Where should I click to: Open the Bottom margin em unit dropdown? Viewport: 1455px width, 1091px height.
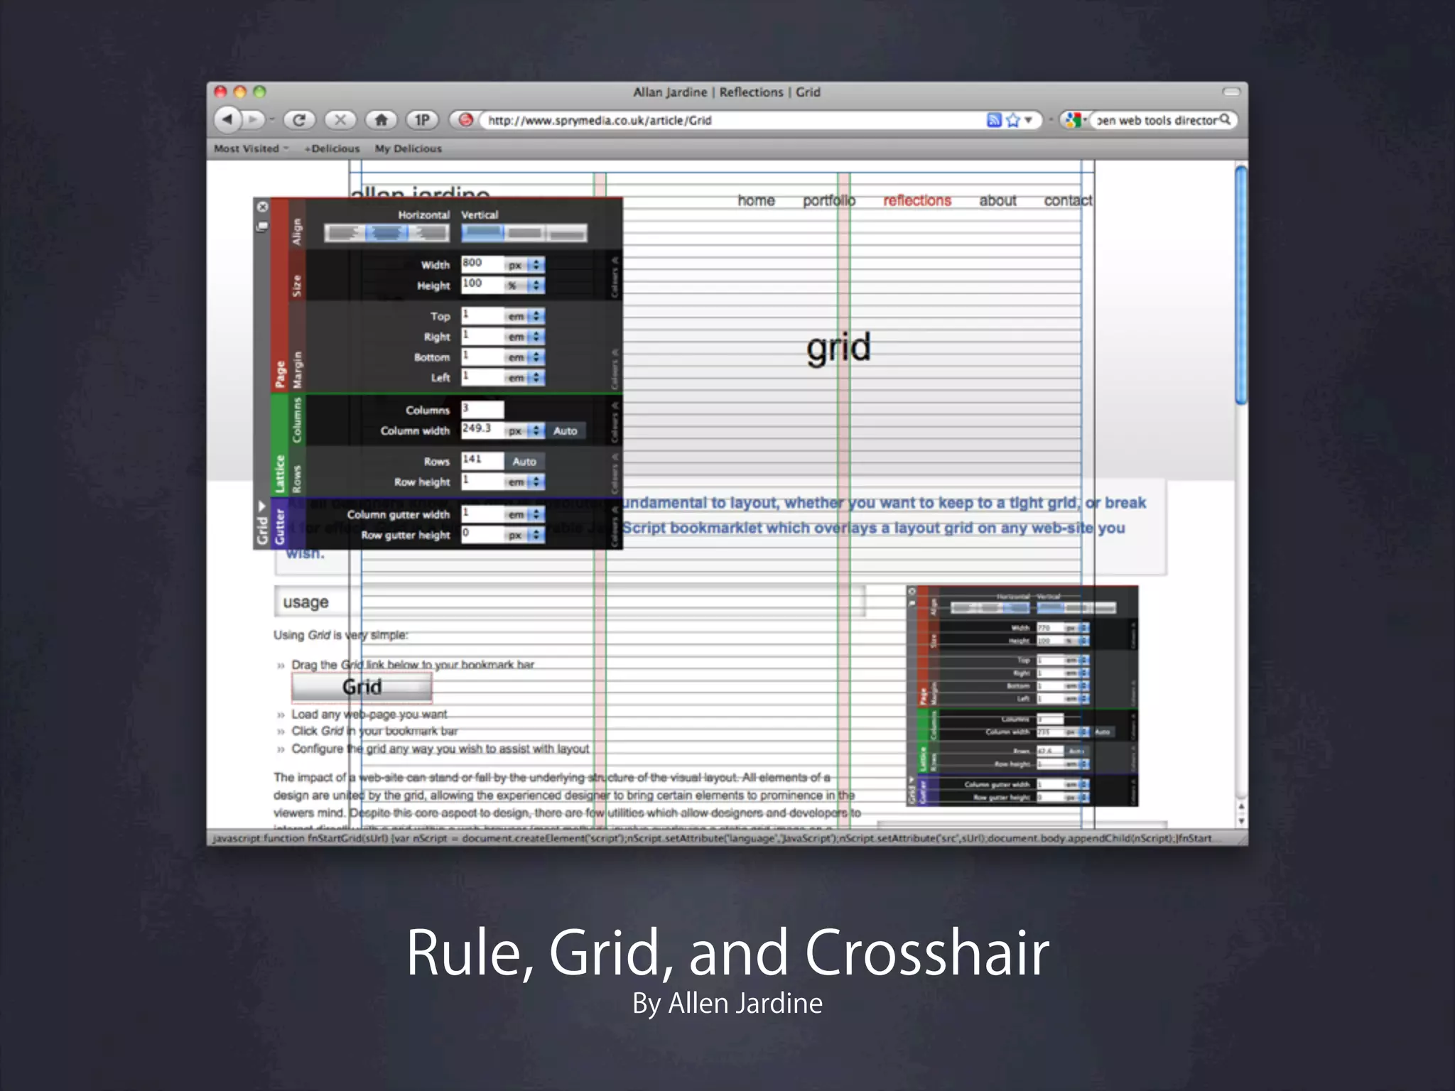(x=525, y=357)
